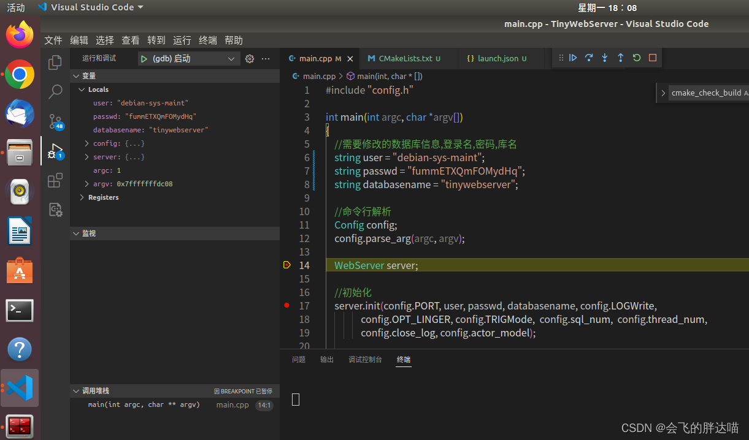Stop debugging with red square
Image resolution: width=749 pixels, height=440 pixels.
pos(653,58)
